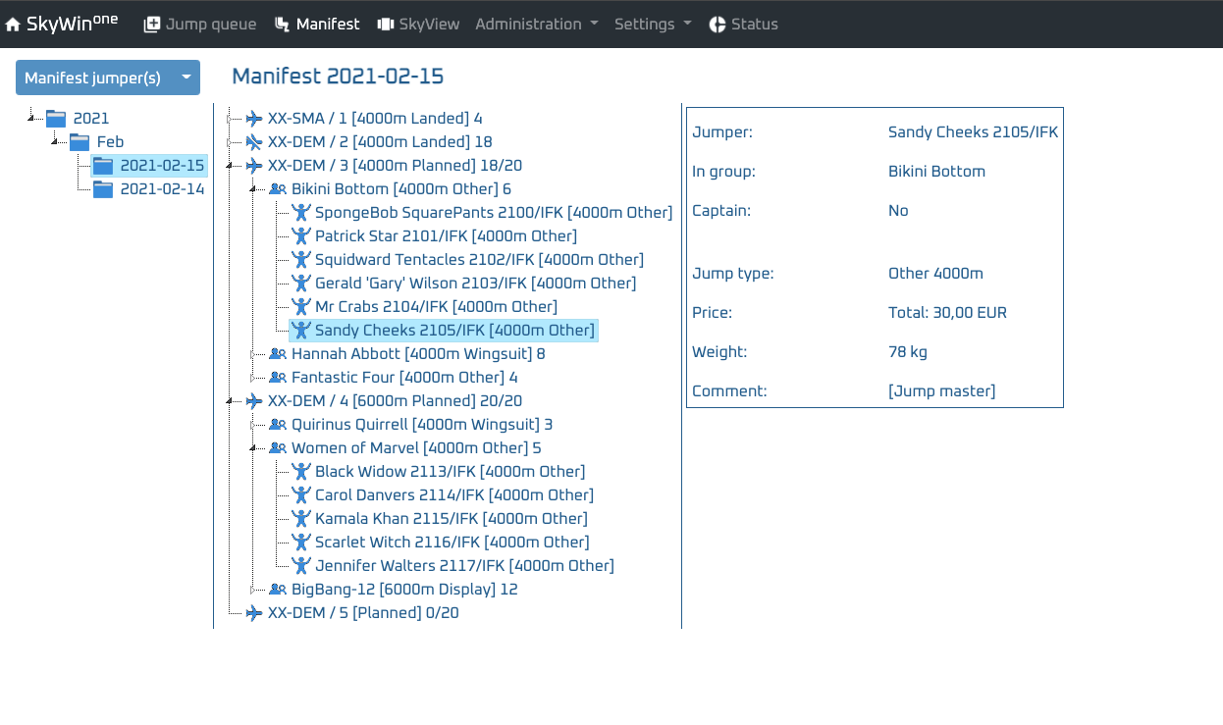Click the landed plane icon for XX-DEM / 2

tap(254, 142)
